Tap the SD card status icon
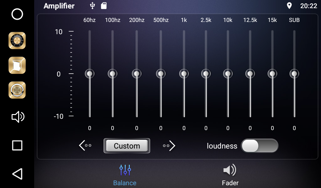 104,6
